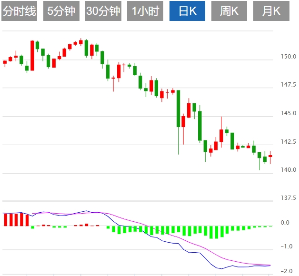This screenshot has height=276, width=299.
Task: Open the 1小时 chart tab
Action: [145, 11]
